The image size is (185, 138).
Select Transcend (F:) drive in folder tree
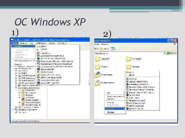28,80
